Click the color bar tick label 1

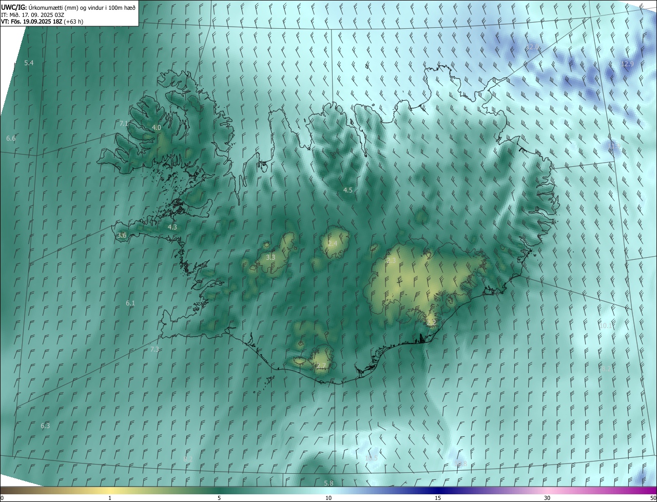pyautogui.click(x=110, y=498)
